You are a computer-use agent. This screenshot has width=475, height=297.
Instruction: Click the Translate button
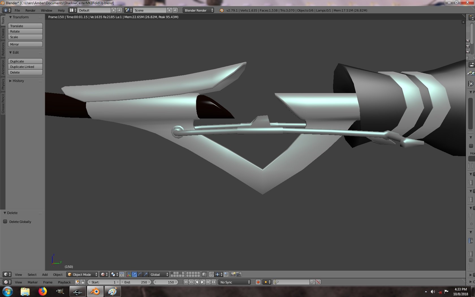[x=25, y=26]
